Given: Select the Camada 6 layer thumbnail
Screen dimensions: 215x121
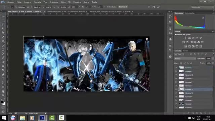Looking at the screenshot, I should pos(181,96).
